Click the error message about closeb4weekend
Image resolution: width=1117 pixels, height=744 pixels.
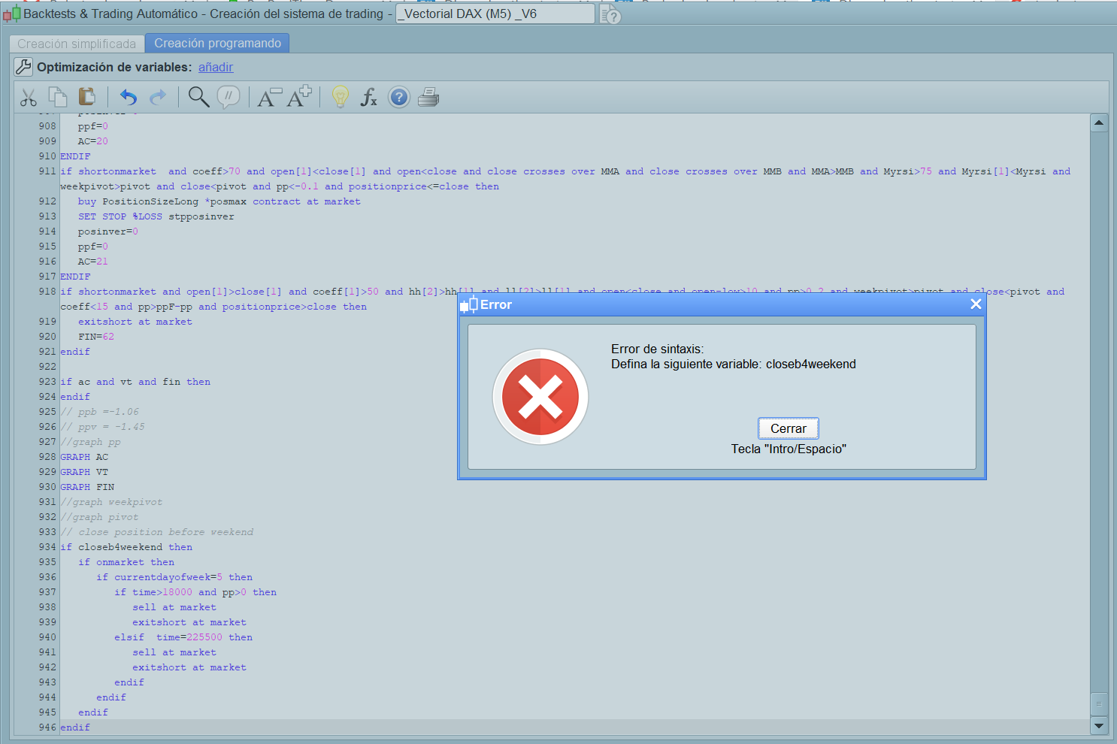tap(734, 364)
